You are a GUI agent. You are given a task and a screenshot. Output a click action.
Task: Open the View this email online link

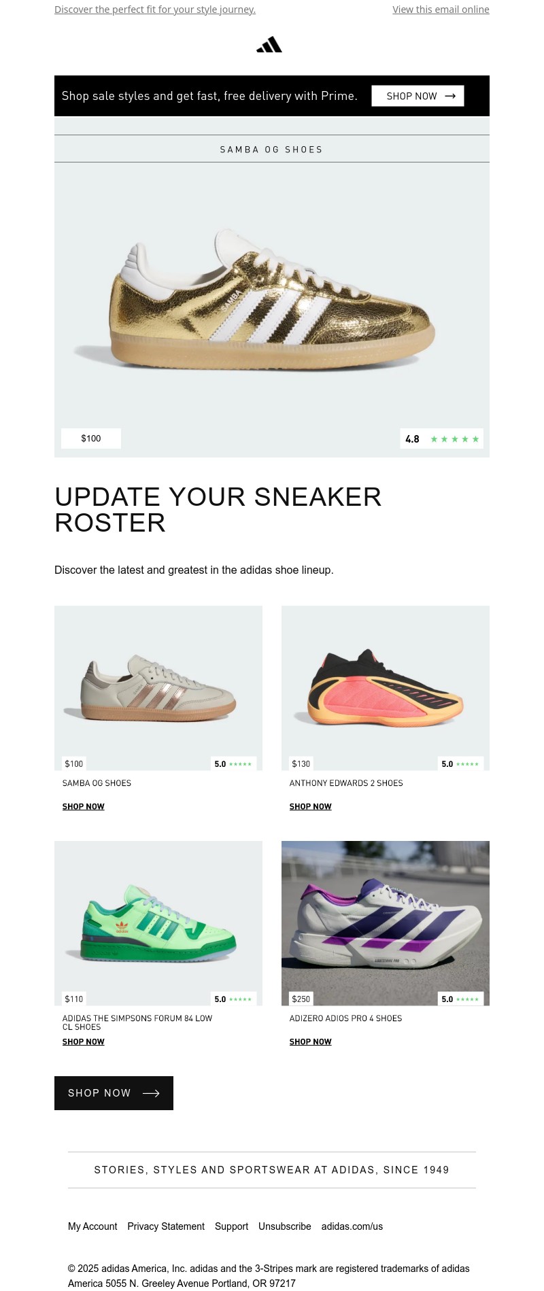[x=441, y=10]
